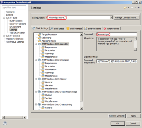This screenshot has width=142, height=128.
Task: Select Builders in the left tree
Action: point(10,15)
